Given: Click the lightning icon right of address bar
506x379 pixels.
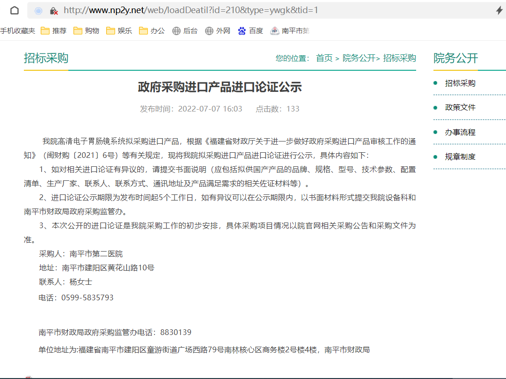Looking at the screenshot, I should [499, 10].
